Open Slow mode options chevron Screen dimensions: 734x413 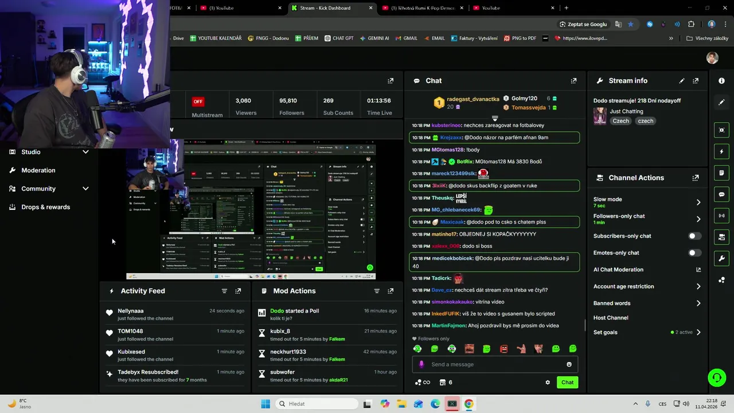click(x=698, y=202)
